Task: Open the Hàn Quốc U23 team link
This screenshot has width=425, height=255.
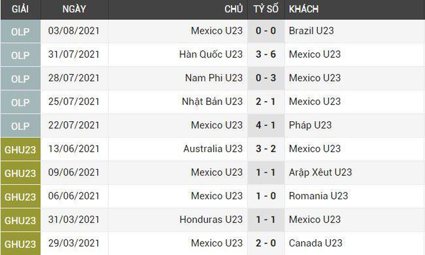Action: tap(211, 55)
